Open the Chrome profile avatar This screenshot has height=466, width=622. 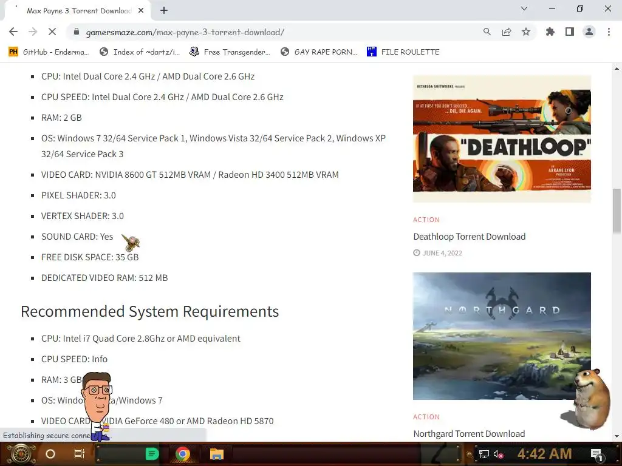coord(589,32)
